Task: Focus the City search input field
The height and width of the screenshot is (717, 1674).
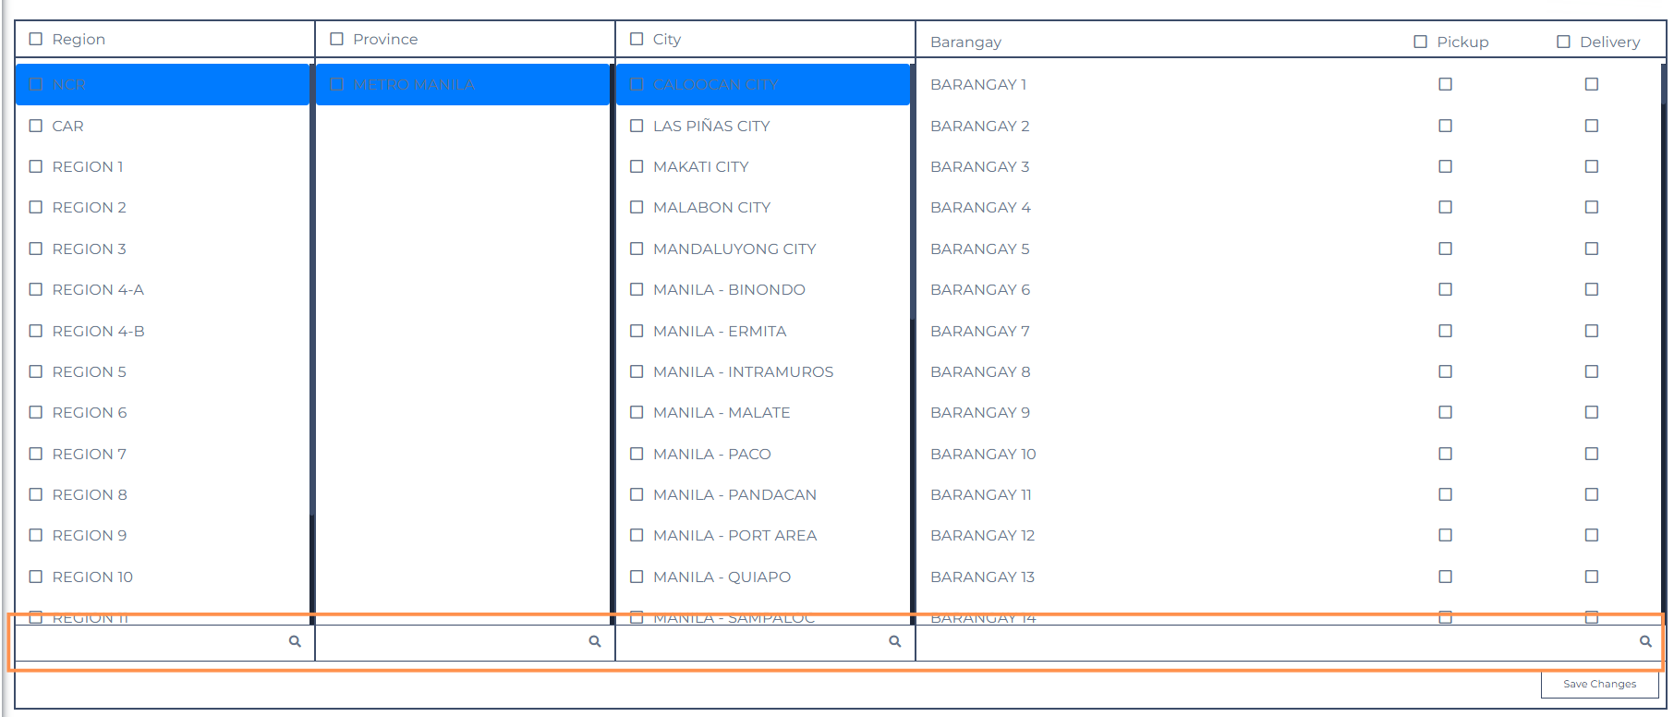Action: (x=765, y=642)
